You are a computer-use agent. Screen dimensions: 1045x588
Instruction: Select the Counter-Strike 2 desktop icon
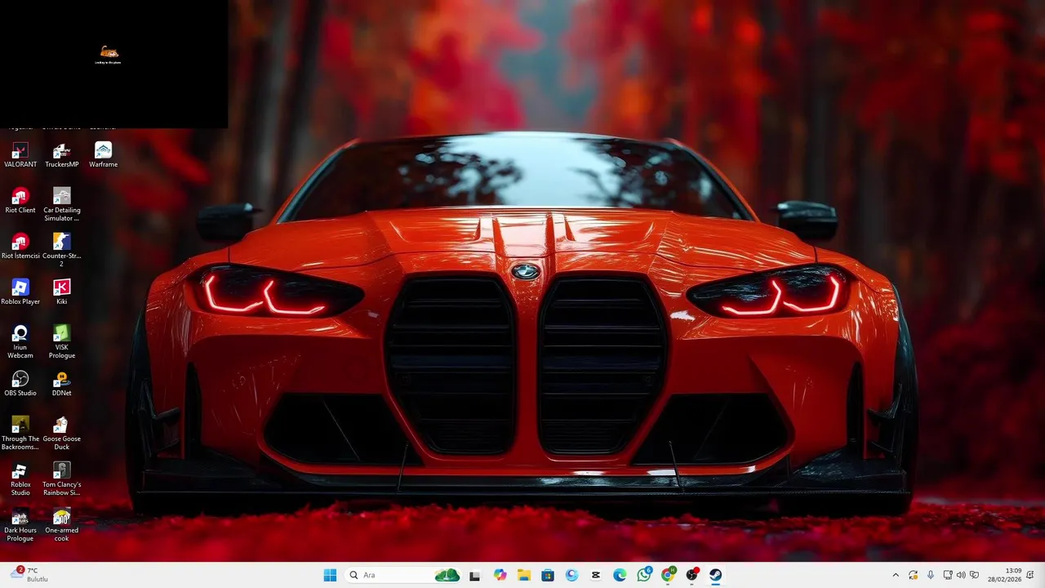[x=61, y=250]
